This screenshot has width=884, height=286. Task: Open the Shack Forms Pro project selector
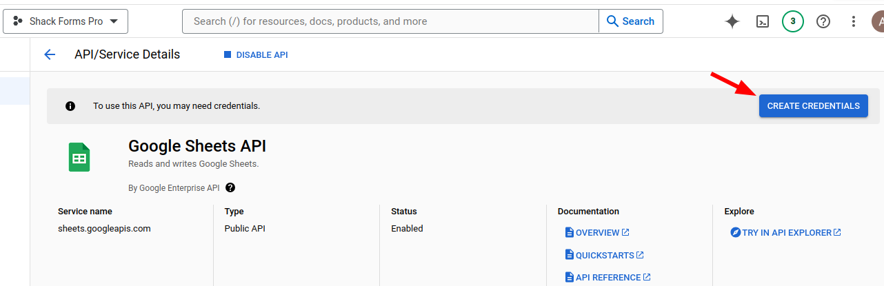click(66, 21)
